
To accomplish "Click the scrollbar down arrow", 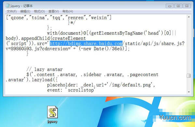I will 189,92.
